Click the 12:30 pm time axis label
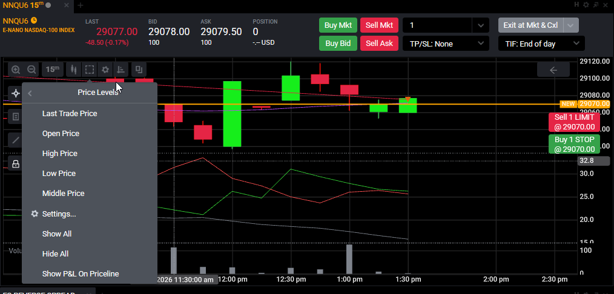The height and width of the screenshot is (294, 614). pos(291,279)
